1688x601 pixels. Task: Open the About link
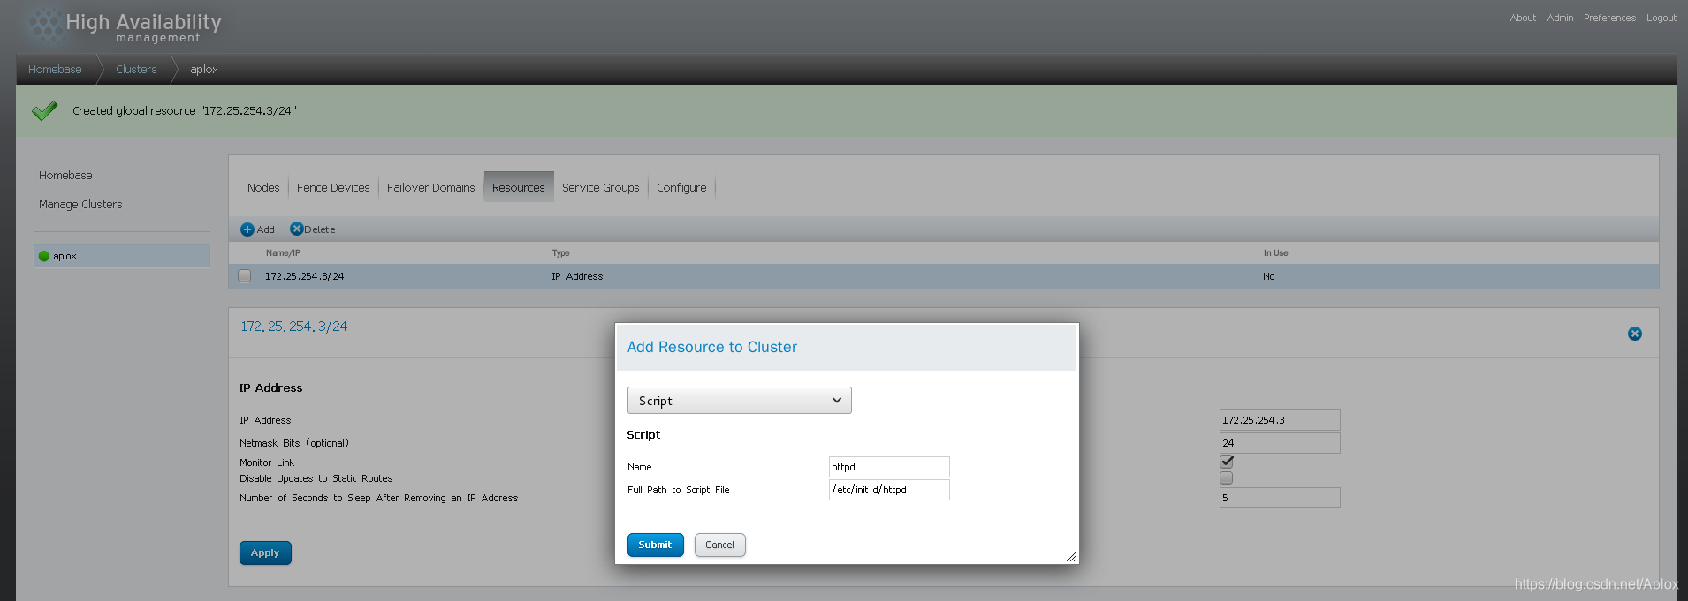[x=1523, y=18]
